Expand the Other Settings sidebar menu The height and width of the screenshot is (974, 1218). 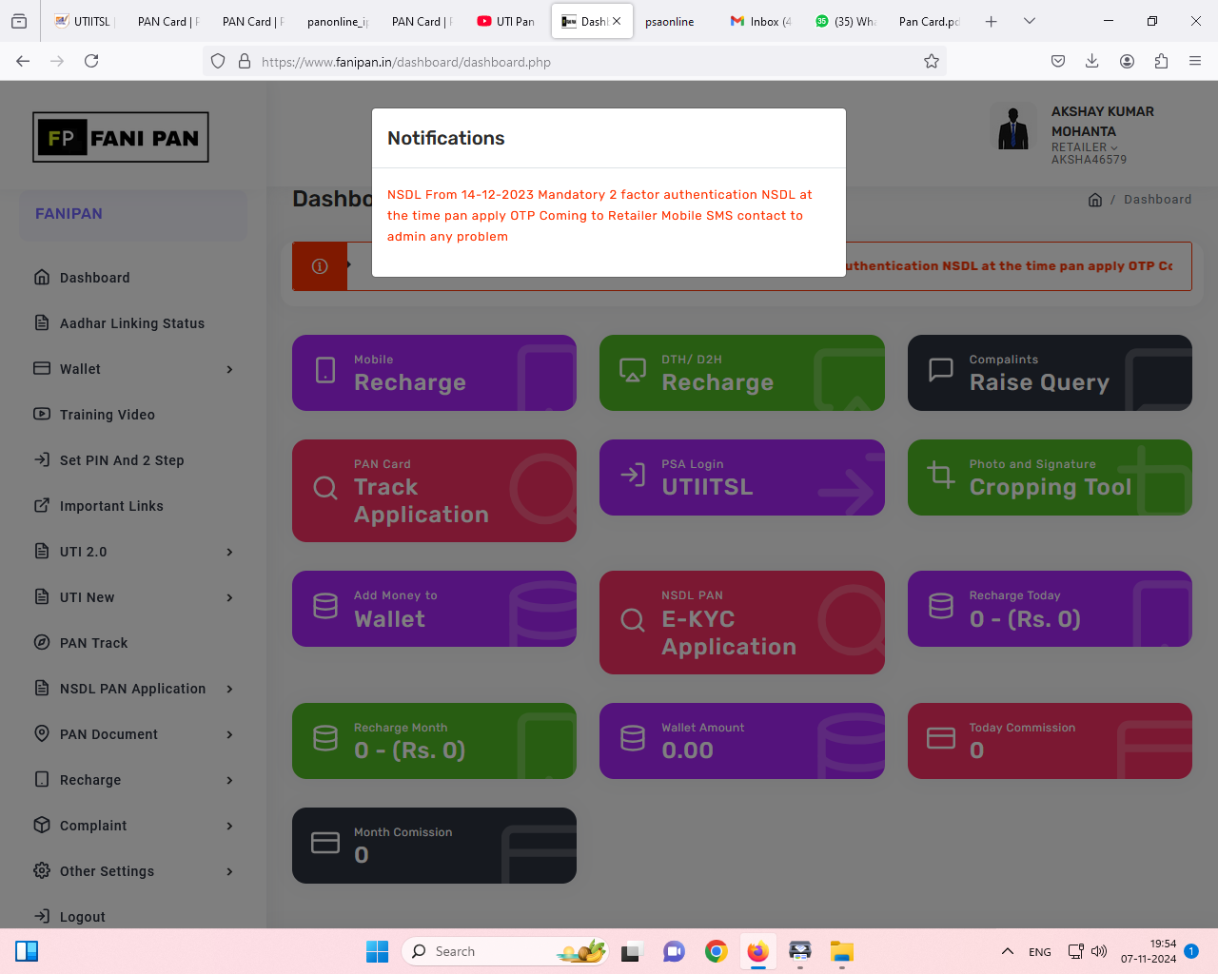click(x=133, y=871)
